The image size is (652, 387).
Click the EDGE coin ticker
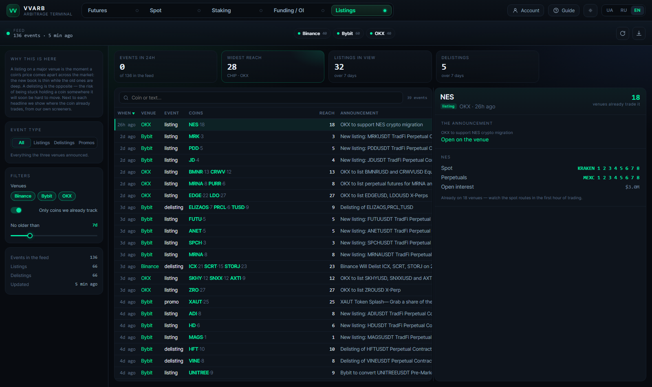click(x=195, y=196)
